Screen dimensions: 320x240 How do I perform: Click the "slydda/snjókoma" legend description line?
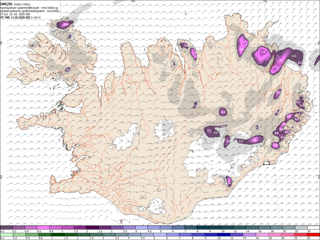(x=30, y=11)
